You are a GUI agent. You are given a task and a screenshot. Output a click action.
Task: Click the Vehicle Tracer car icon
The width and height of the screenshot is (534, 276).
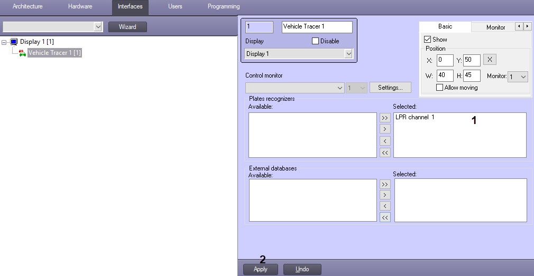(x=23, y=53)
